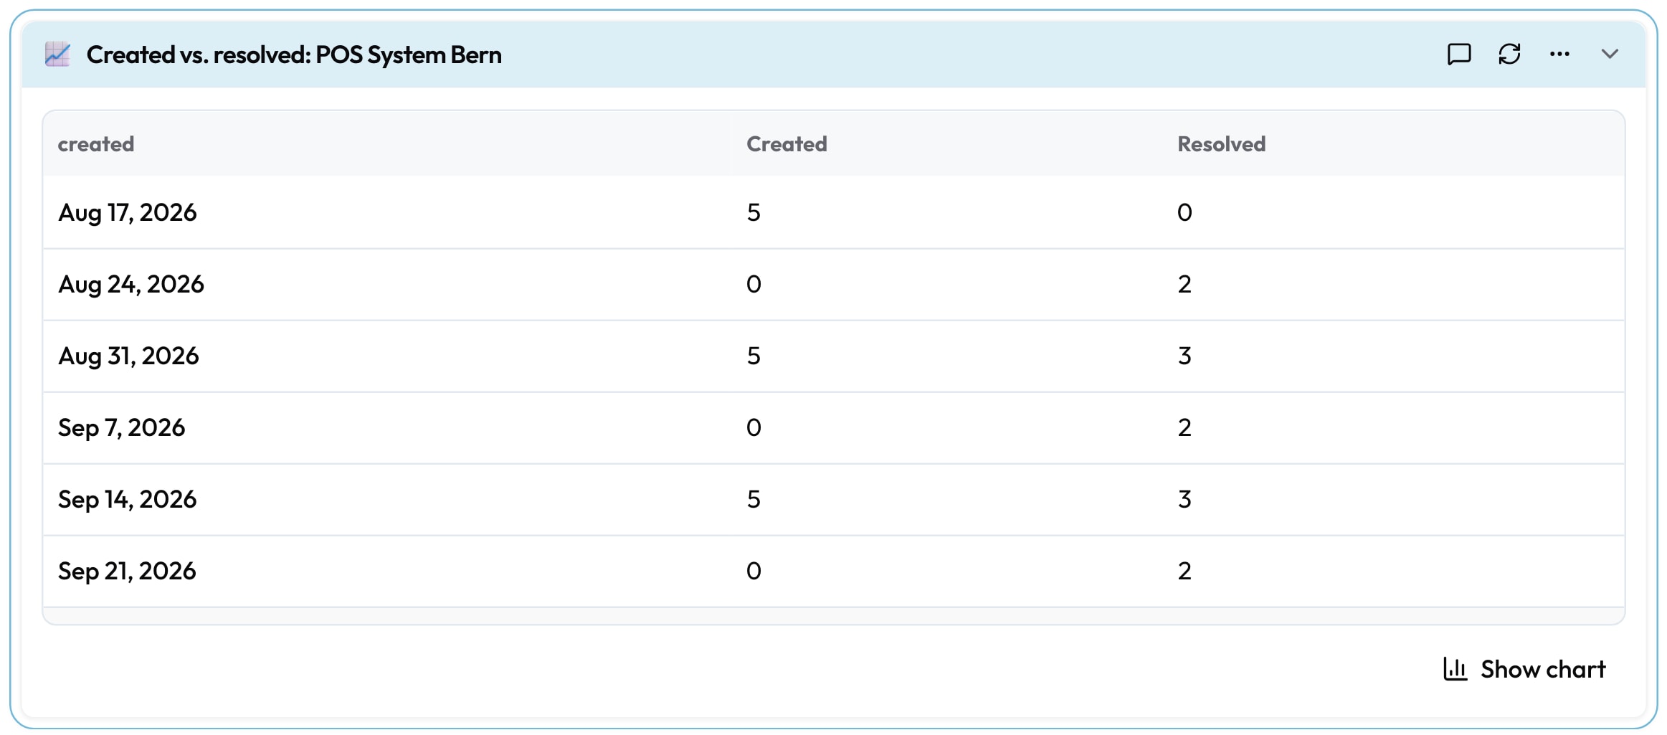1667x735 pixels.
Task: Open the comment icon in the header
Action: tap(1459, 54)
